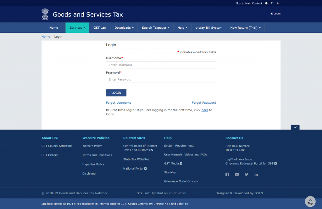Open Disclaimer footer link
Image resolution: width=322 pixels, height=209 pixels.
click(90, 174)
